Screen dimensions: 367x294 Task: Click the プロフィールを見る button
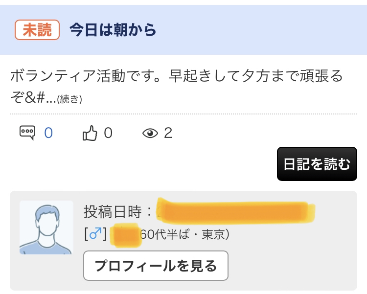[x=156, y=266]
